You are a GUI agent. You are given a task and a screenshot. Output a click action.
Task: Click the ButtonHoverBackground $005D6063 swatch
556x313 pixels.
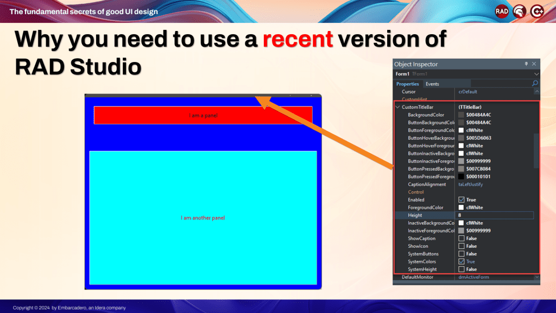click(x=461, y=137)
